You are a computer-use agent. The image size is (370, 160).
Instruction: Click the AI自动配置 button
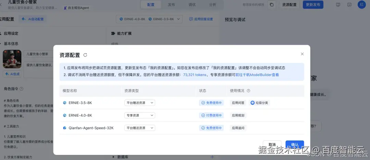click(33, 19)
